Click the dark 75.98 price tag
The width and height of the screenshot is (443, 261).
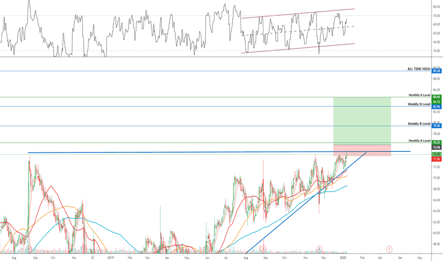tap(436, 148)
